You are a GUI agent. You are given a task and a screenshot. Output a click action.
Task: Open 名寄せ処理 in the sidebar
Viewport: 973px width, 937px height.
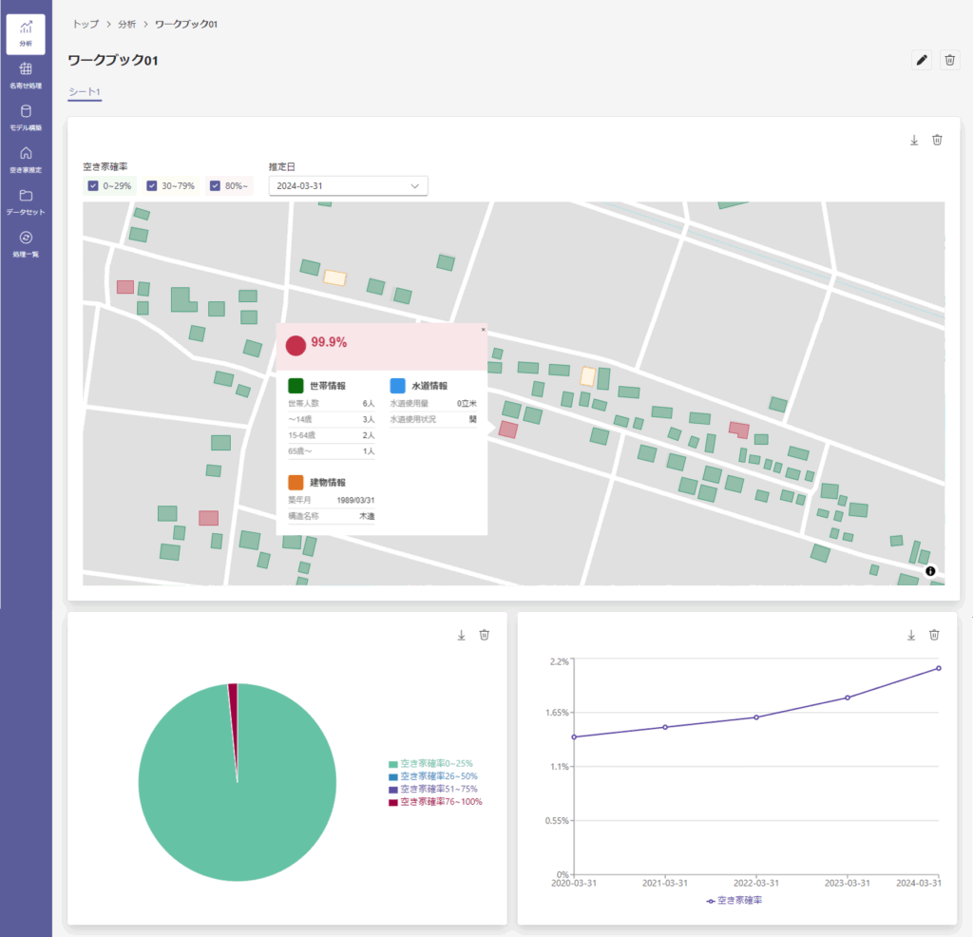click(26, 76)
